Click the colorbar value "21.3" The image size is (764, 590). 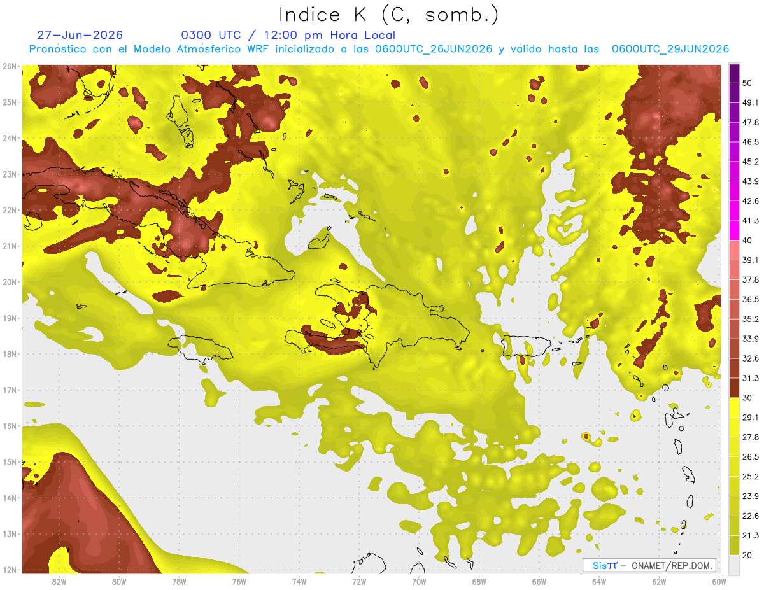pyautogui.click(x=751, y=535)
